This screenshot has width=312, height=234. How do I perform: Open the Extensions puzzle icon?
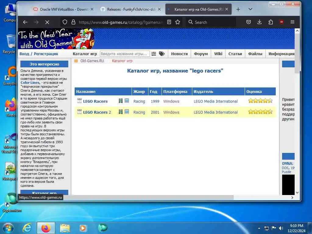point(271,22)
